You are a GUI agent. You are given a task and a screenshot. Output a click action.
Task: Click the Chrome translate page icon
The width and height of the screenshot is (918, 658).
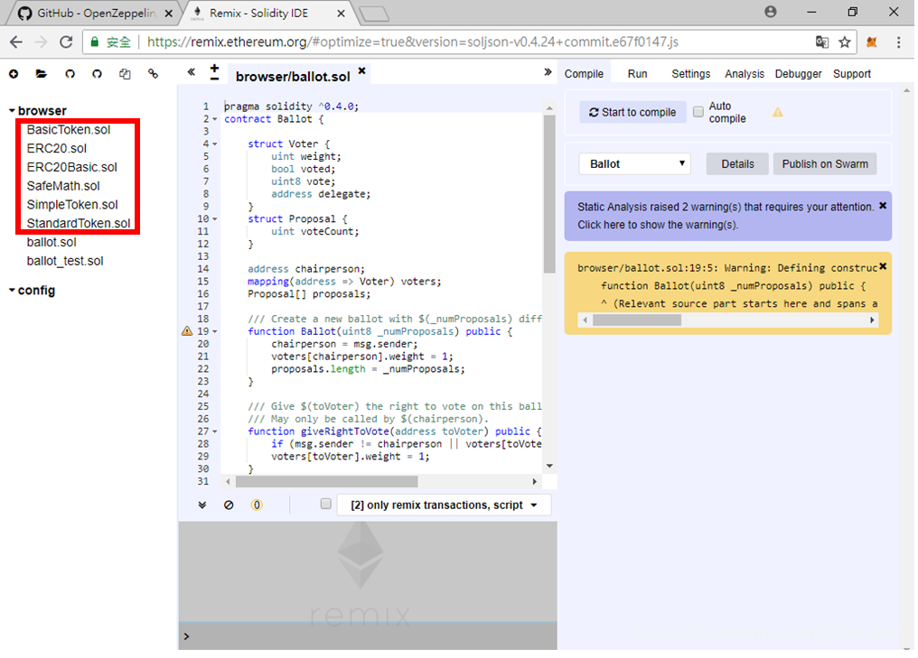point(822,42)
